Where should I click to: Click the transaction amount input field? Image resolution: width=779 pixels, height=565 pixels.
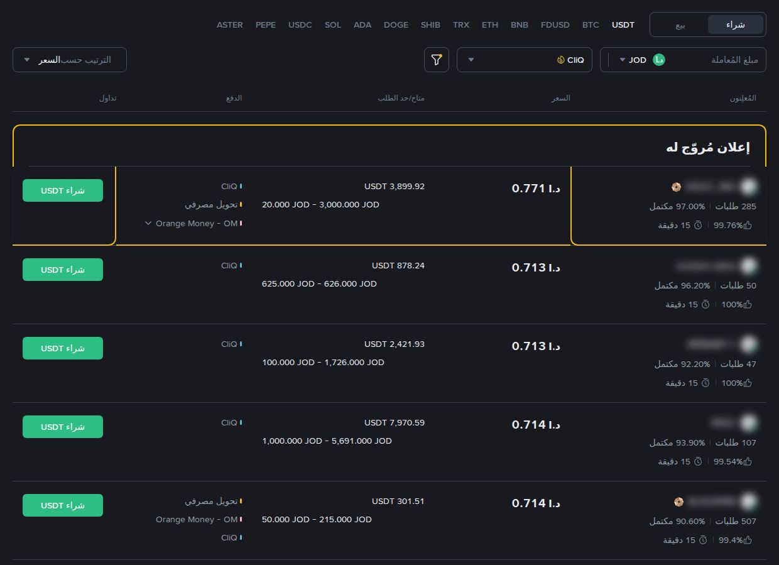tap(716, 60)
